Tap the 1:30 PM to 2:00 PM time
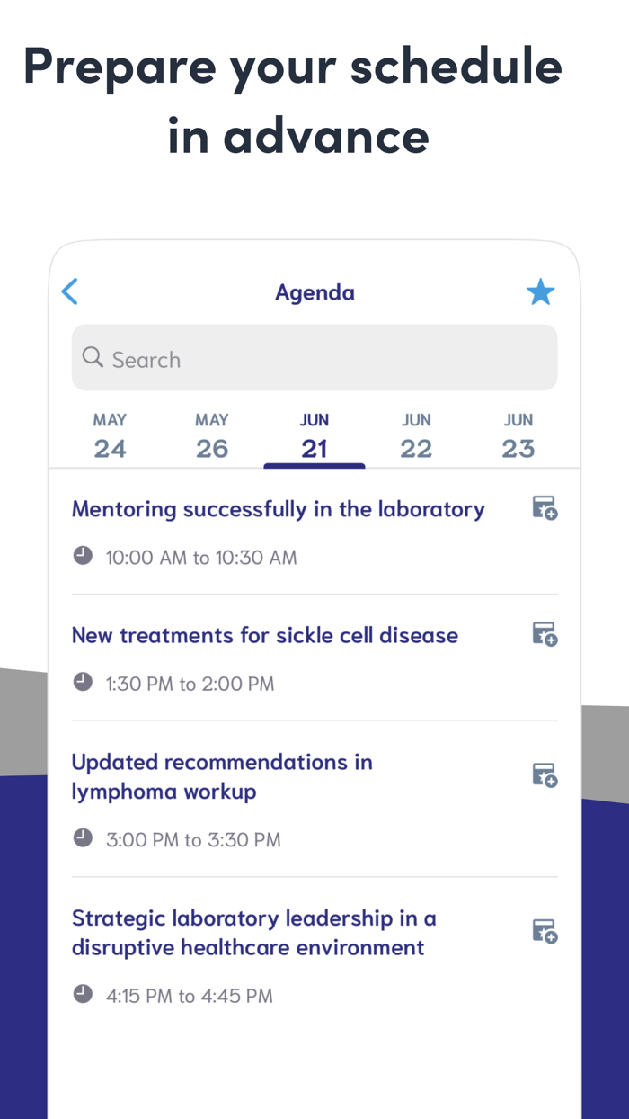 pos(190,684)
